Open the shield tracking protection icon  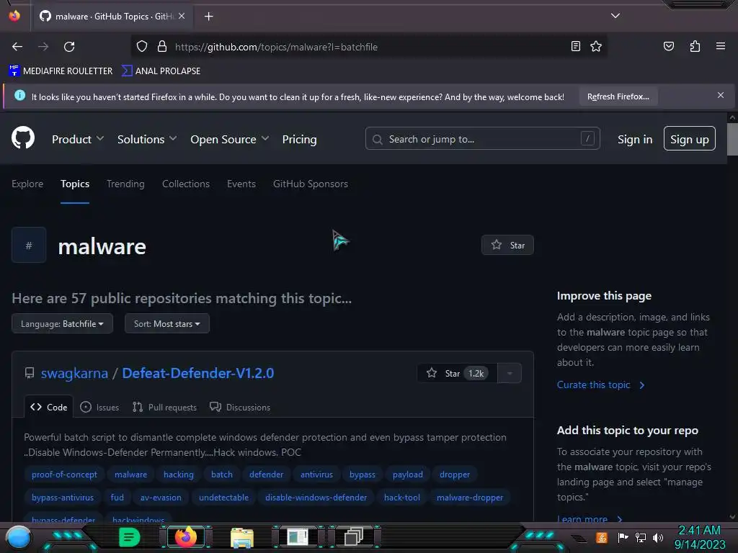pyautogui.click(x=142, y=47)
